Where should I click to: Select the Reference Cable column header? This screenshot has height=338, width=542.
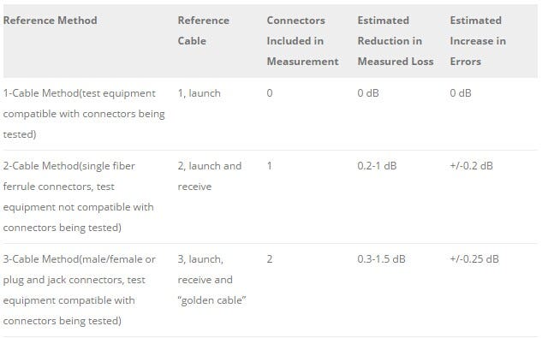[203, 31]
